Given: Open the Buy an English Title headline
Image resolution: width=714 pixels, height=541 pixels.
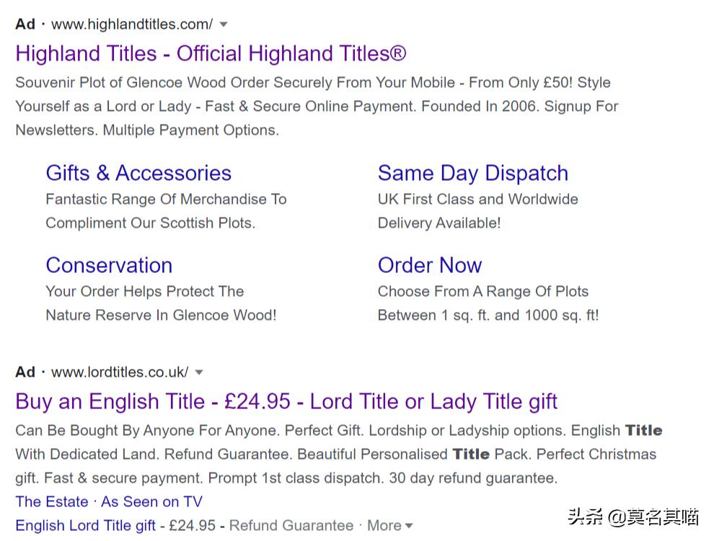Looking at the screenshot, I should coord(286,401).
